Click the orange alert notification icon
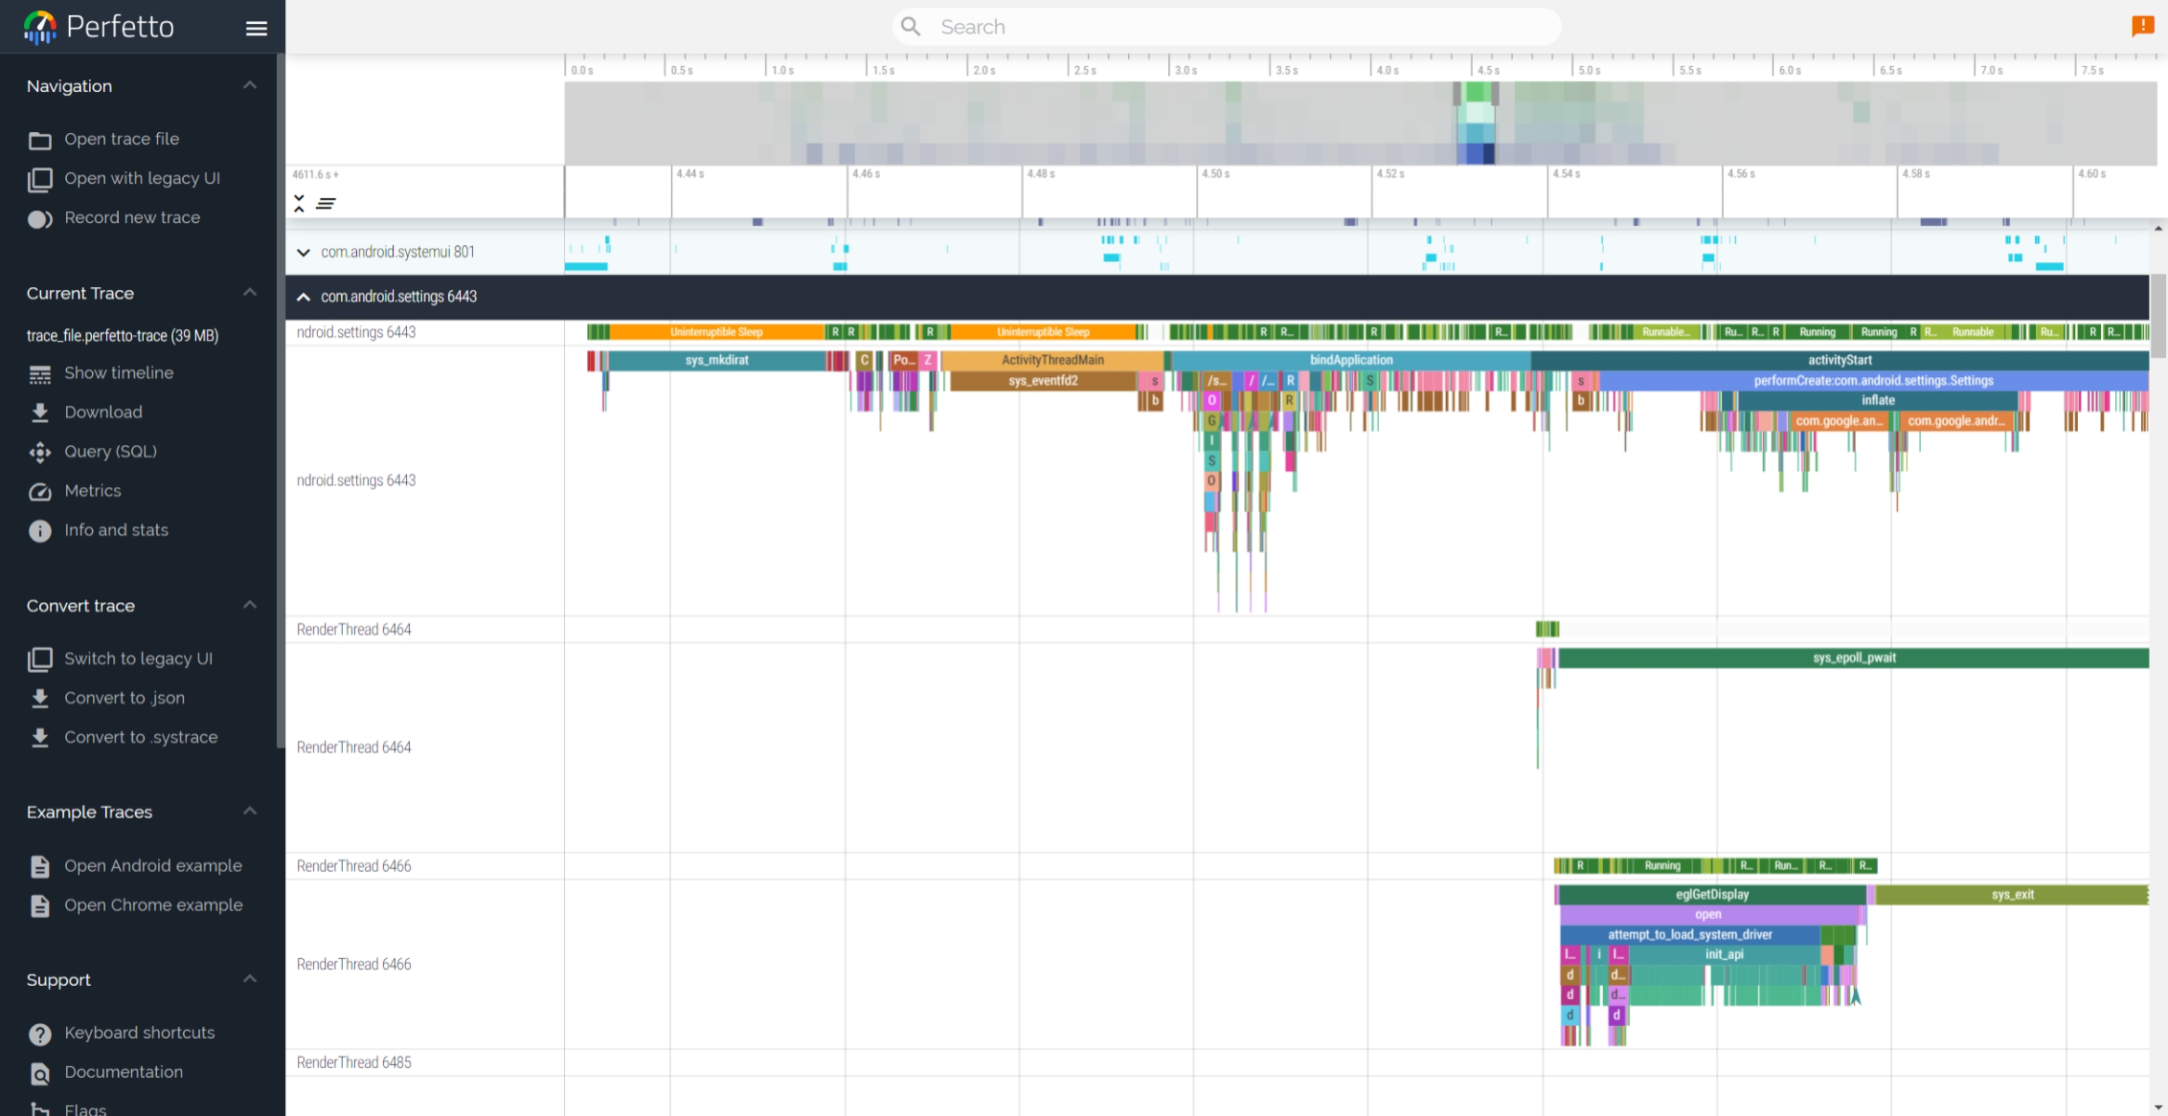The width and height of the screenshot is (2168, 1116). click(x=2142, y=26)
